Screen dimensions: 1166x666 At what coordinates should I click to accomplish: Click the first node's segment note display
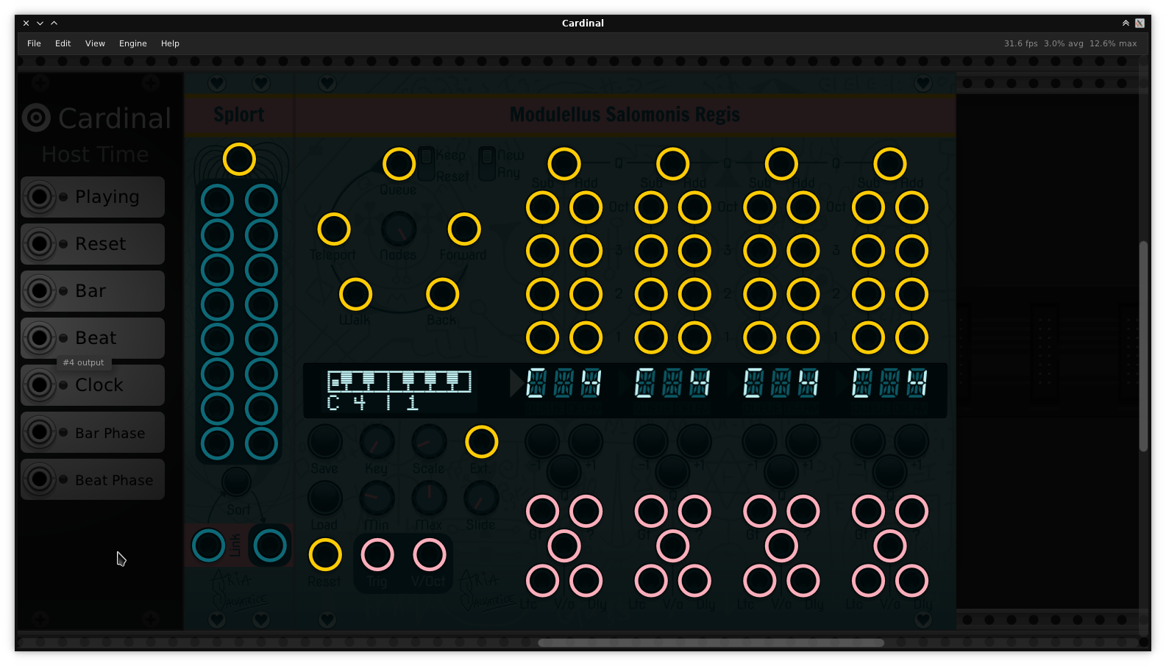pos(564,383)
